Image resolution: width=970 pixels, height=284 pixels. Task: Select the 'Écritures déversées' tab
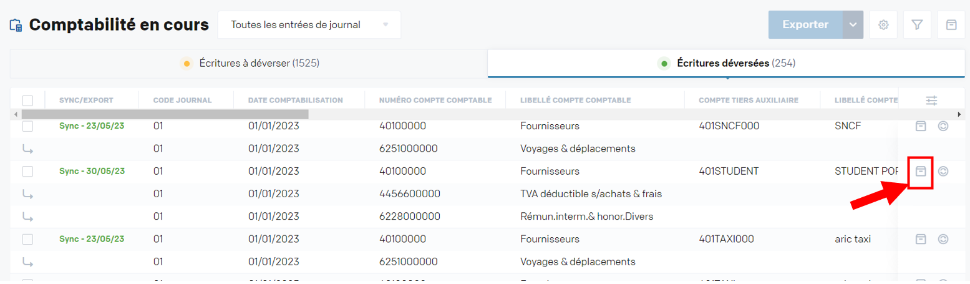click(727, 63)
